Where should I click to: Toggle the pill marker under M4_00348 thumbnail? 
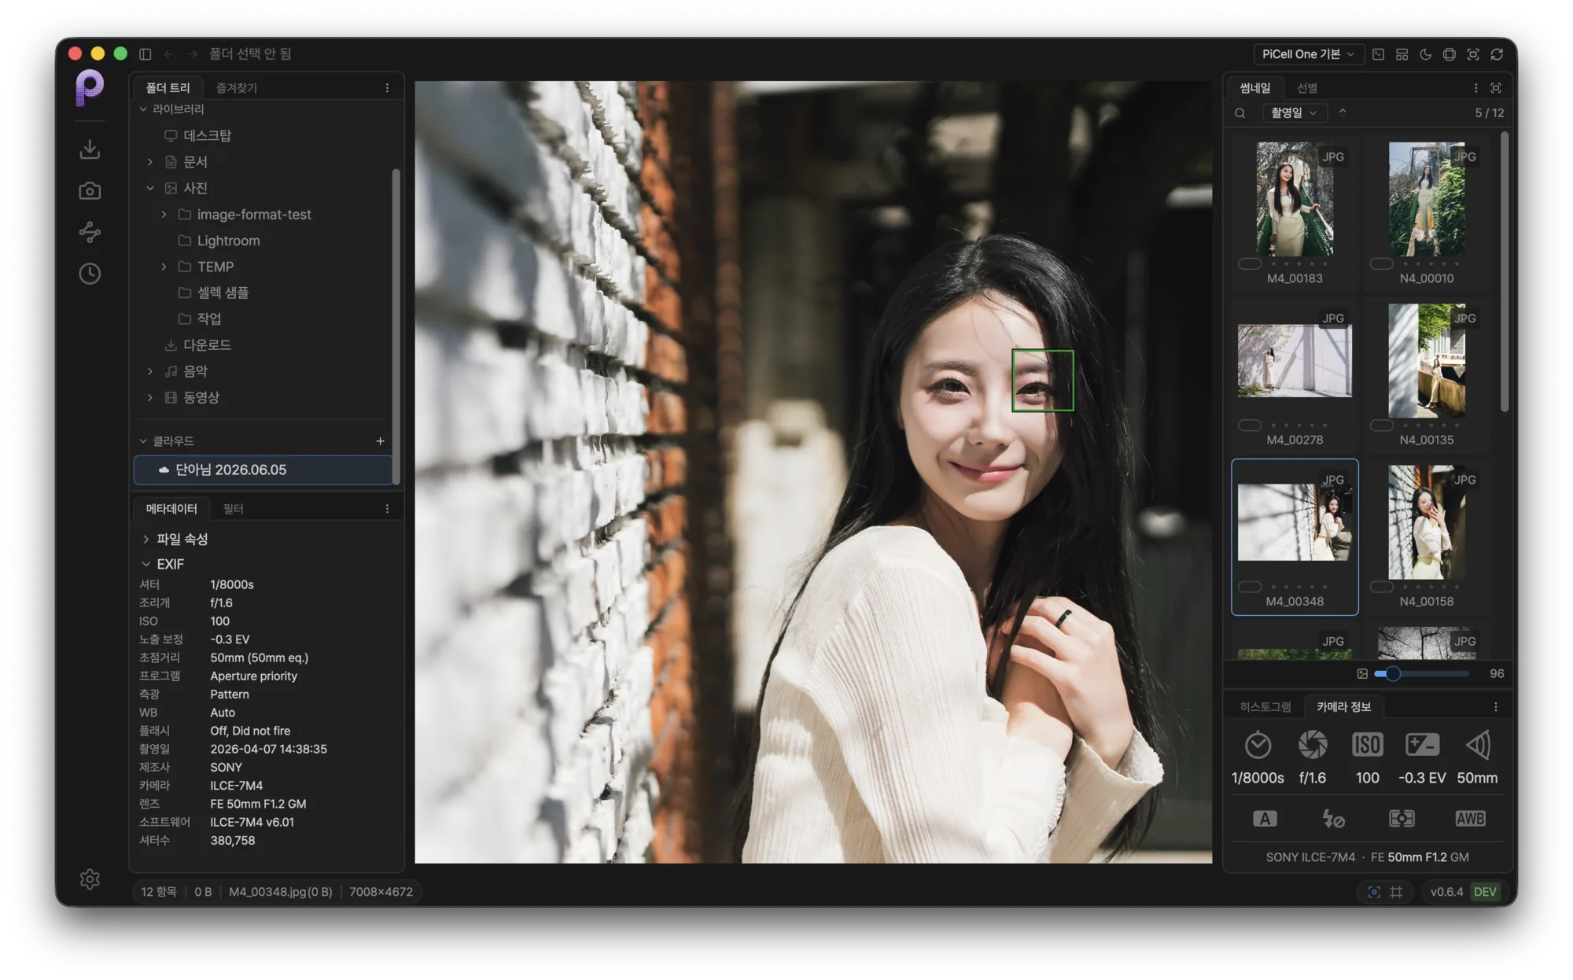[x=1250, y=586]
